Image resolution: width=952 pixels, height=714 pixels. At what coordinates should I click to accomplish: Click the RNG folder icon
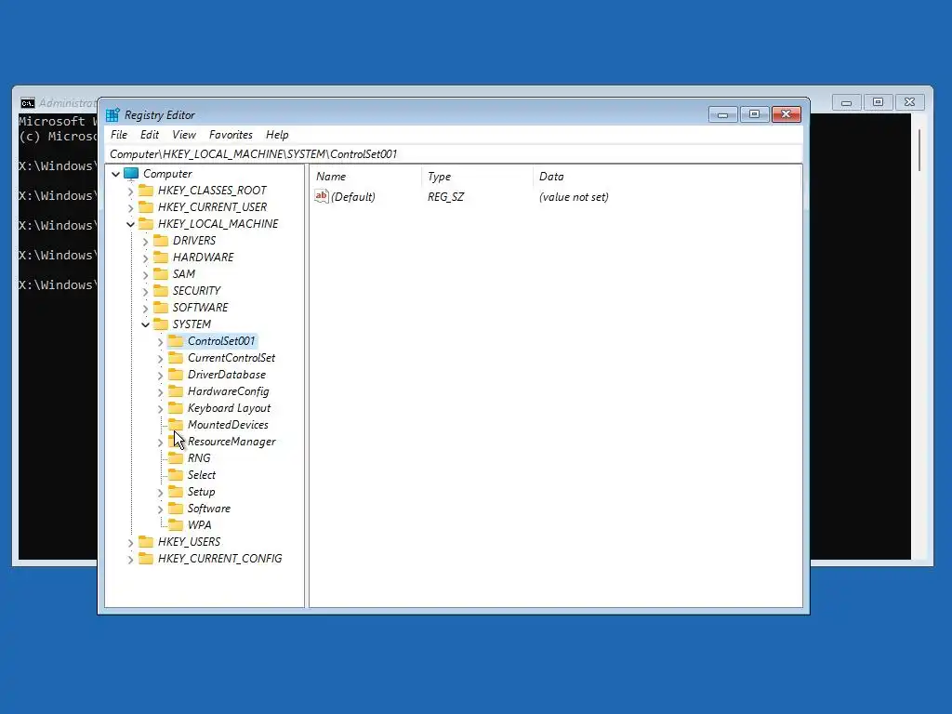point(176,457)
